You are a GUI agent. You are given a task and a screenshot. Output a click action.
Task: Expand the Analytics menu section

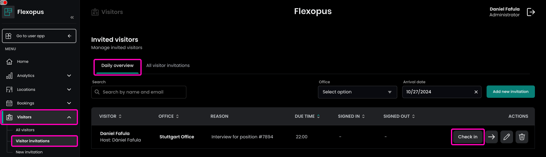(x=69, y=76)
